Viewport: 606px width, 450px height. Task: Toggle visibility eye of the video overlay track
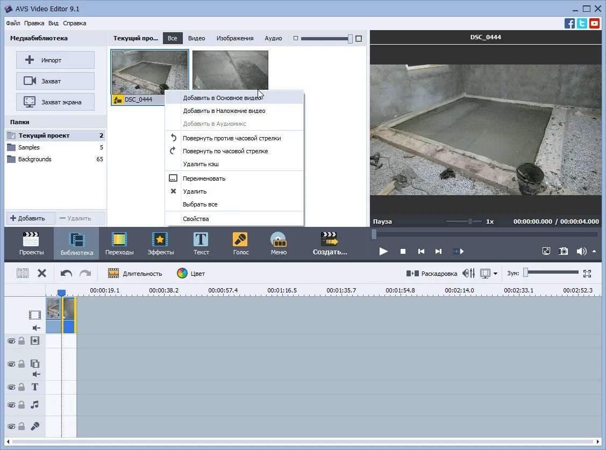(x=11, y=365)
